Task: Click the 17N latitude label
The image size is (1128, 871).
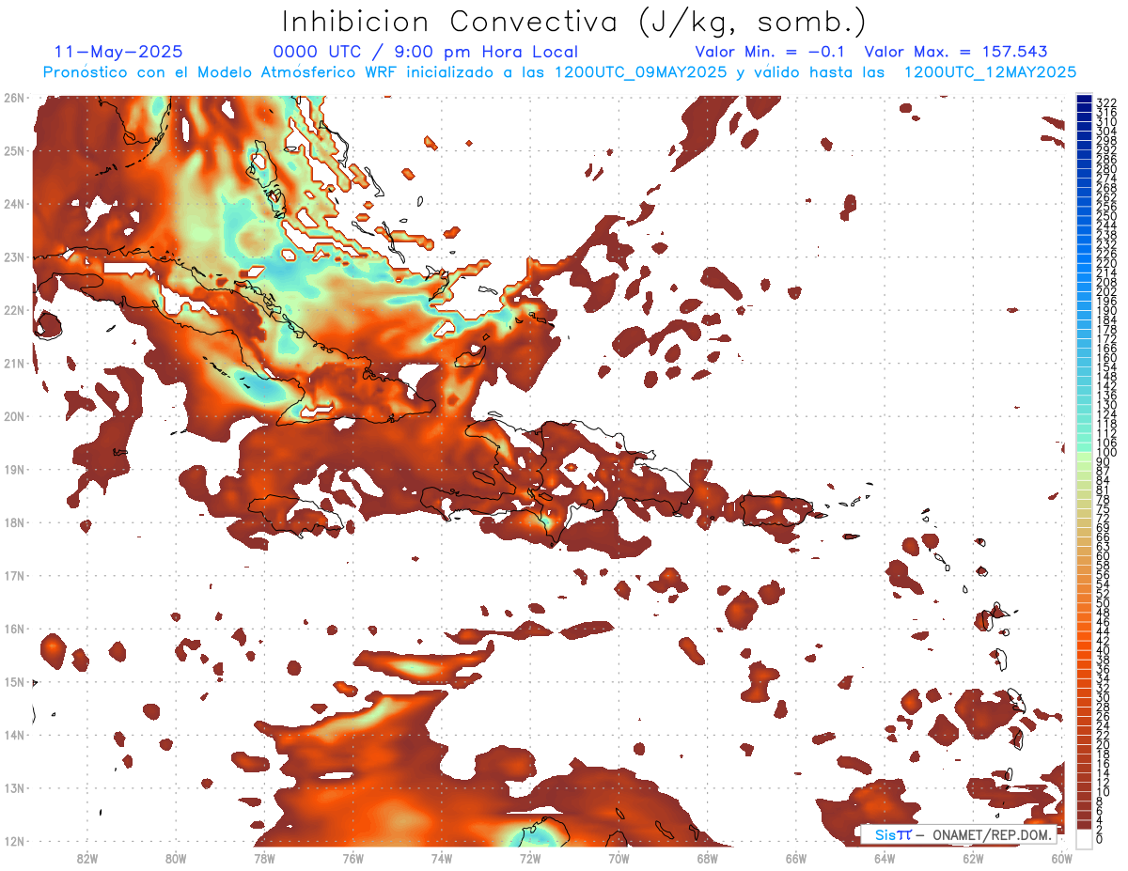Action: 15,575
